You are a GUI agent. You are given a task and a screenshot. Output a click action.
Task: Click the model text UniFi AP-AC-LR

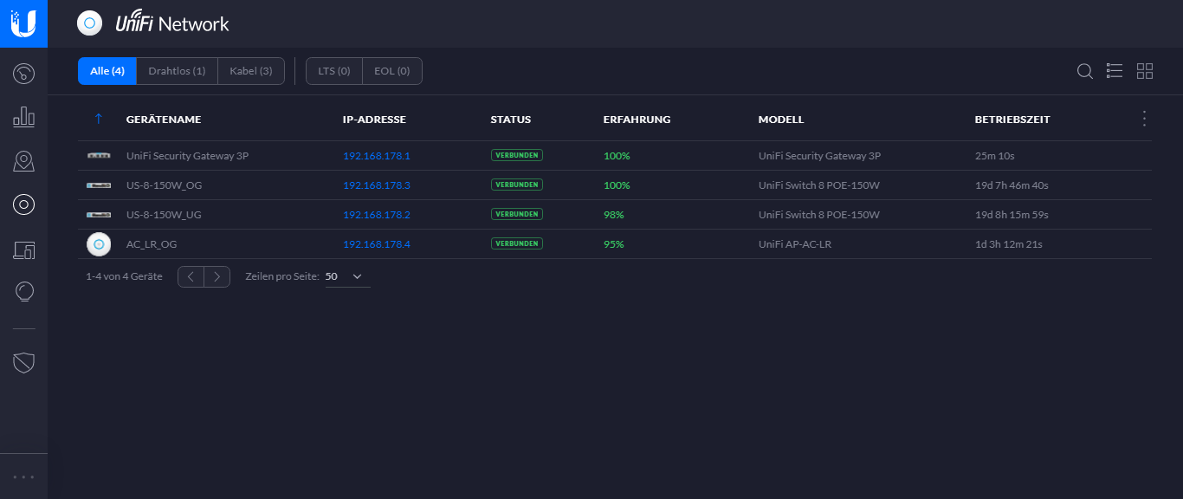[x=795, y=244]
